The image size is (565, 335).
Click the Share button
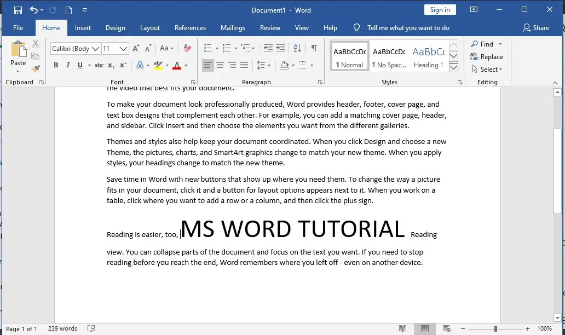tap(536, 28)
